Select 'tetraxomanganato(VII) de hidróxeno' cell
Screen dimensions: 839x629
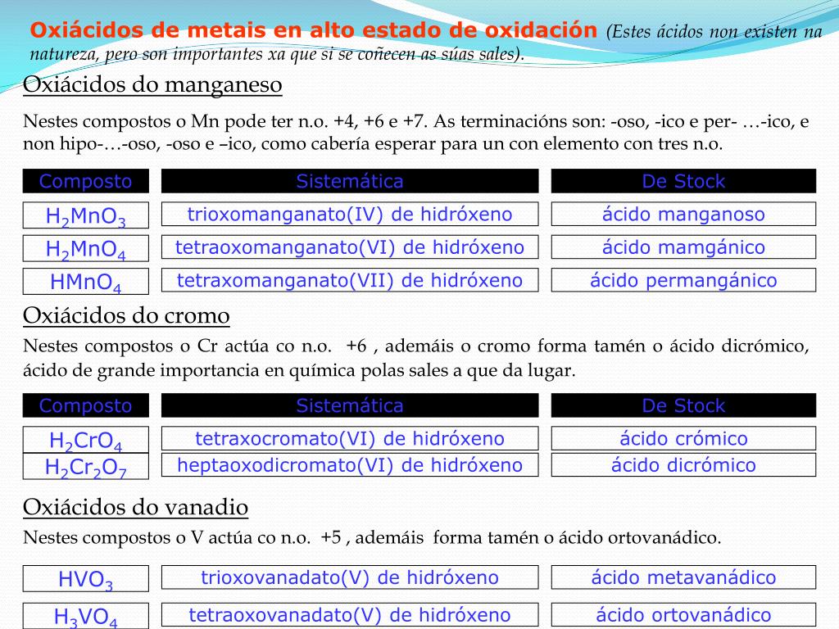tap(350, 280)
